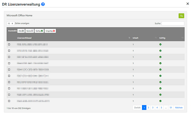This screenshot has height=117, width=191.
Task: Click the green valid icon in sixth row
Action: pyautogui.click(x=160, y=76)
